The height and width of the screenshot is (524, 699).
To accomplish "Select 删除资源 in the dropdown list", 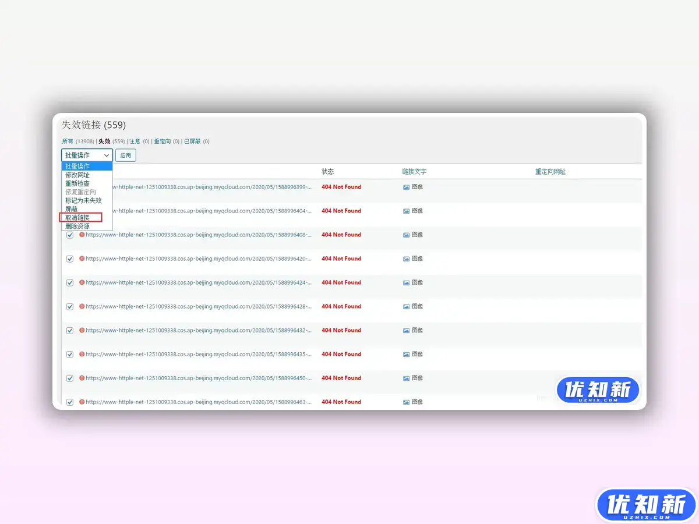I will tap(77, 226).
